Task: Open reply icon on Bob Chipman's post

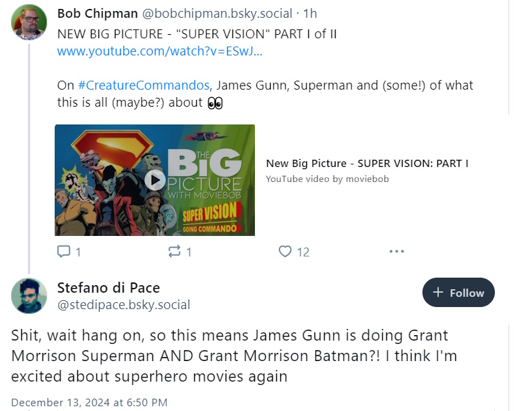Action: [64, 251]
